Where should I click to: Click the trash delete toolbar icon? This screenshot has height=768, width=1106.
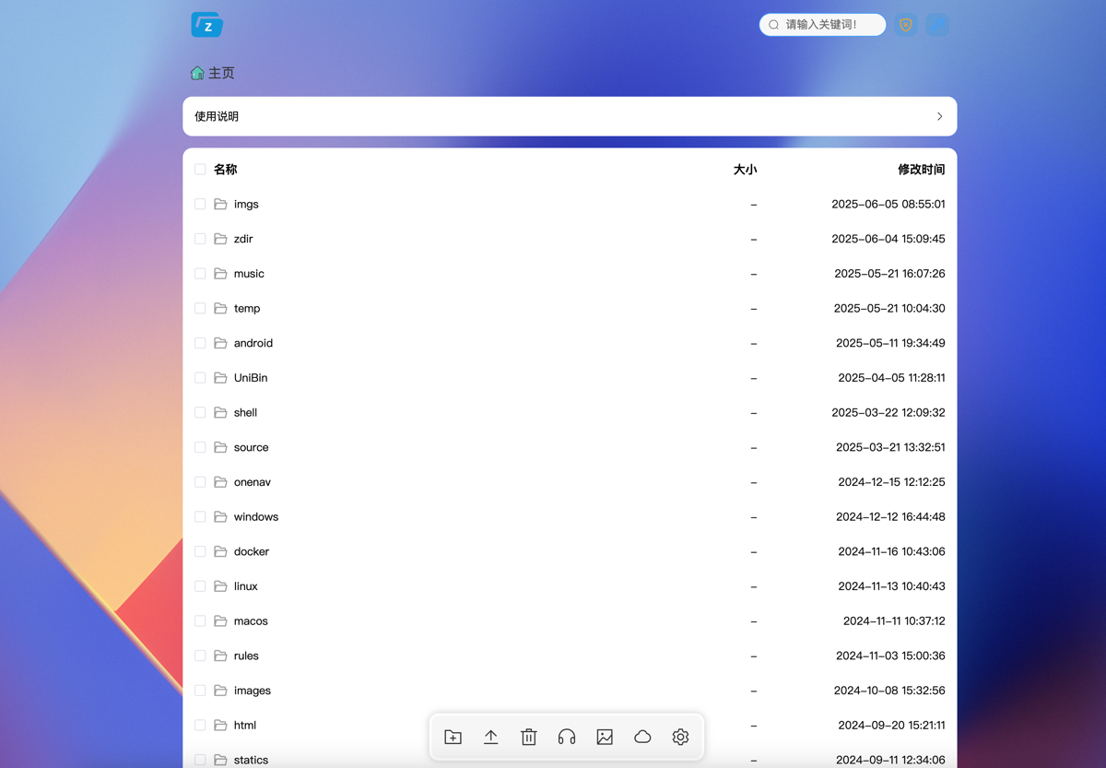pos(528,737)
